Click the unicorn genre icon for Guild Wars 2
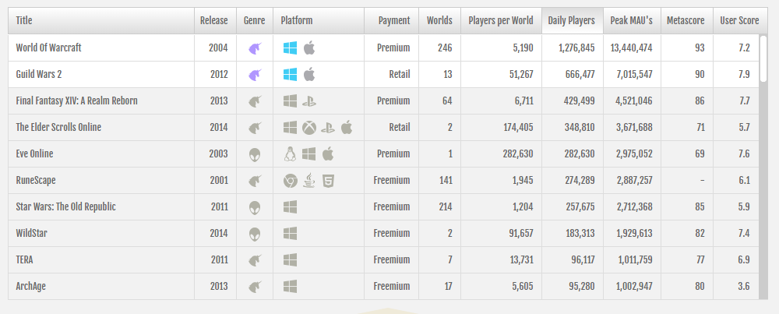The image size is (779, 314). pos(255,75)
